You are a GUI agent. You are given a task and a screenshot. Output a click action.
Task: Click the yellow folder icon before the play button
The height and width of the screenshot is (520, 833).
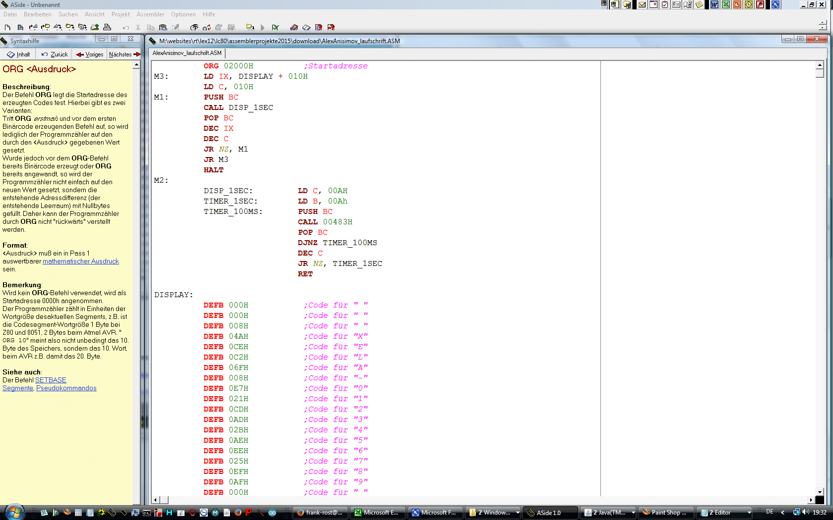[250, 27]
